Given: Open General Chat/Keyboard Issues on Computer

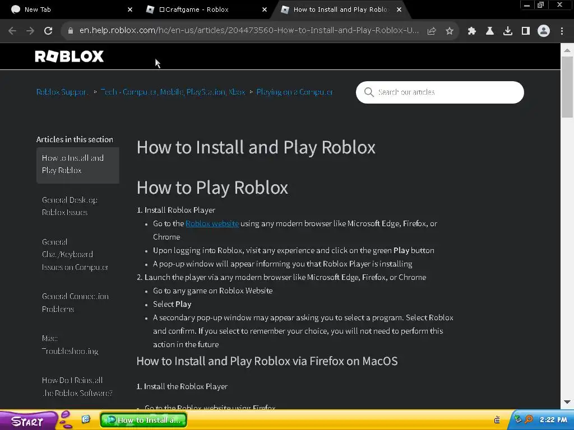Looking at the screenshot, I should 75,255.
